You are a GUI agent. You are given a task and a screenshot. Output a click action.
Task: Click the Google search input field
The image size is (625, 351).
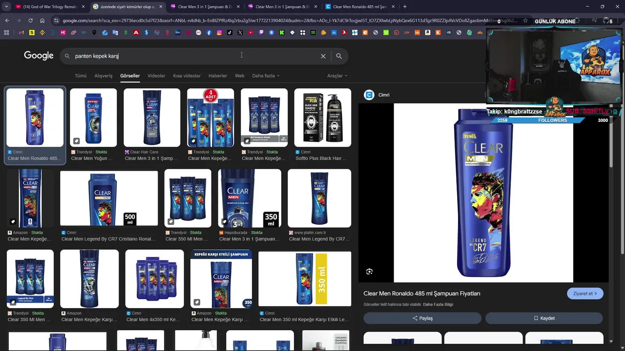point(195,56)
